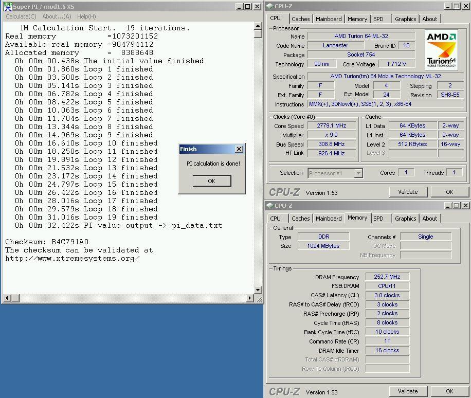Open About tab in bottom CPU-Z window
Viewport: 471px width, 398px height.
430,219
